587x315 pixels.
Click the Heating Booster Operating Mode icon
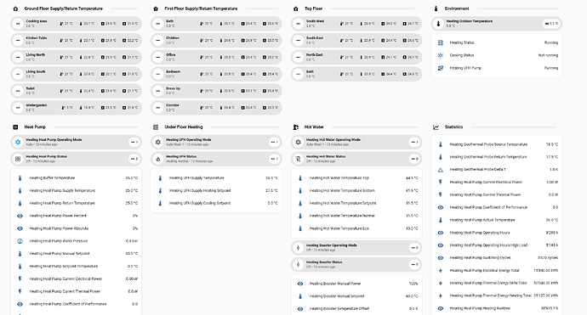pyautogui.click(x=298, y=247)
